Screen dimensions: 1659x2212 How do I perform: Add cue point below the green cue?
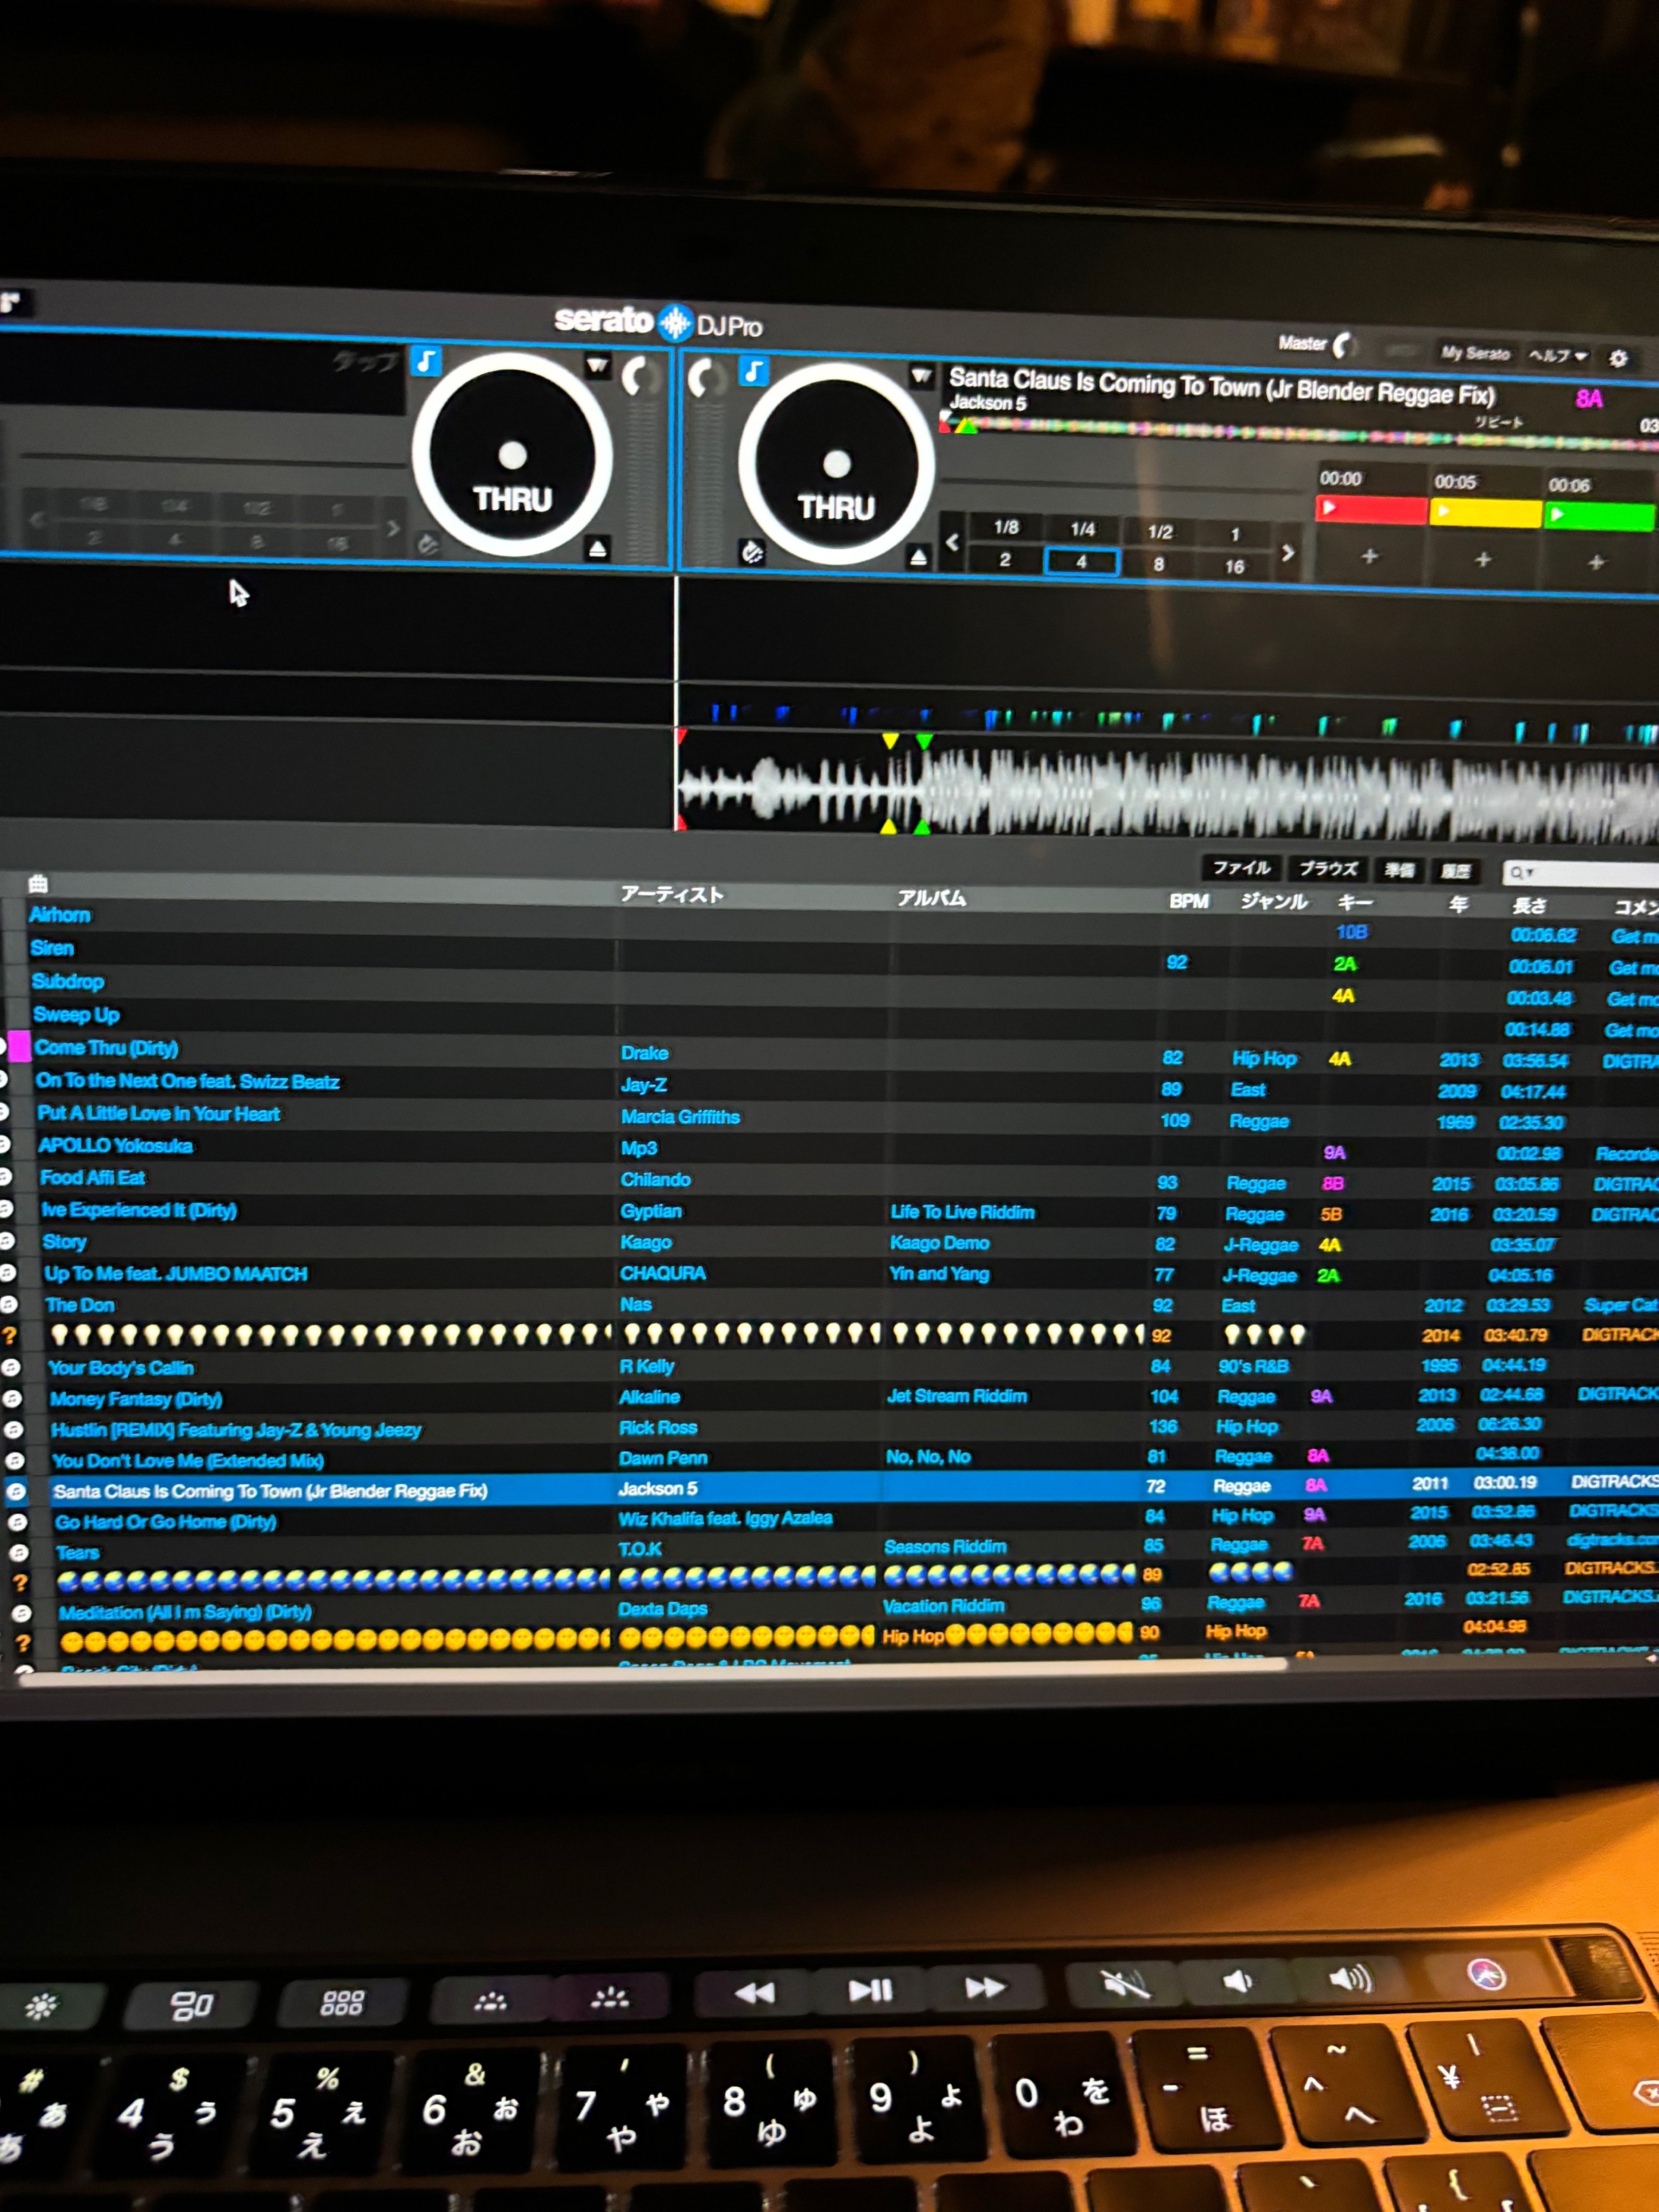pos(1596,562)
